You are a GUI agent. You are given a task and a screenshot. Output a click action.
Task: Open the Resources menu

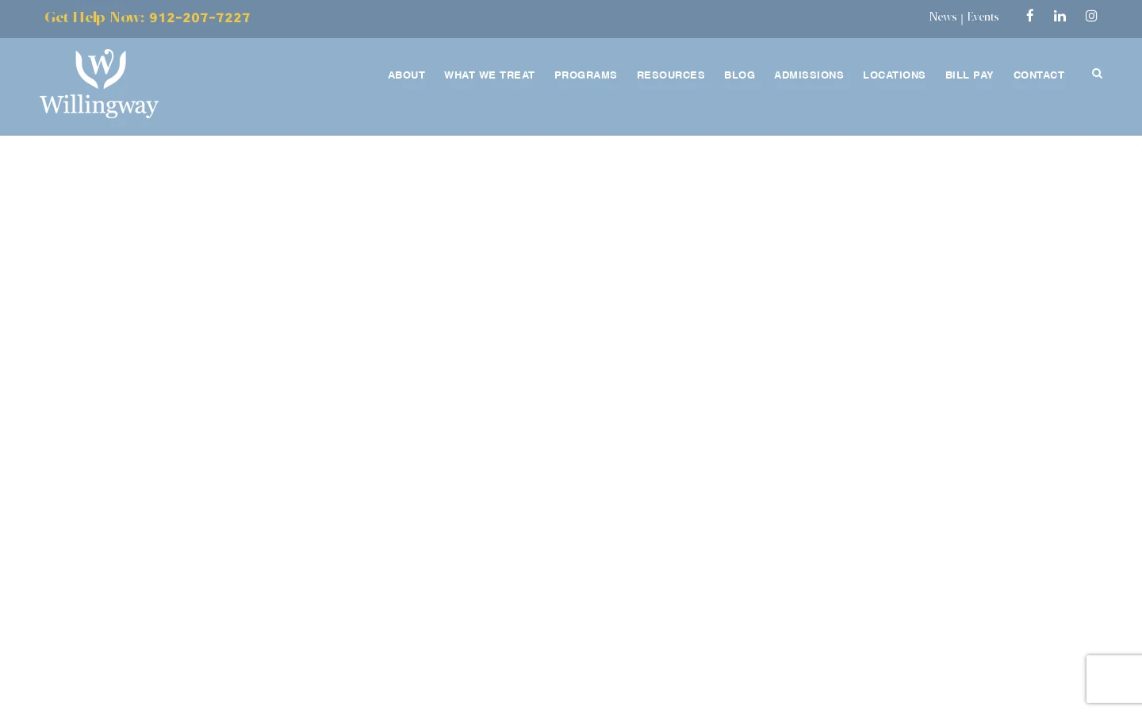(670, 75)
